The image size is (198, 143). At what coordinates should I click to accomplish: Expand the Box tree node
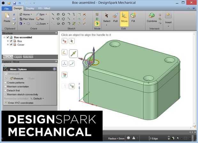[x=8, y=41]
